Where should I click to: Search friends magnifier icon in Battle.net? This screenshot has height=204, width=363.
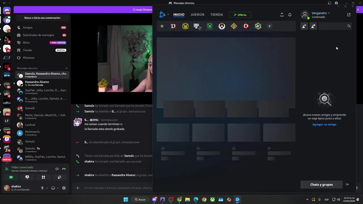(349, 26)
